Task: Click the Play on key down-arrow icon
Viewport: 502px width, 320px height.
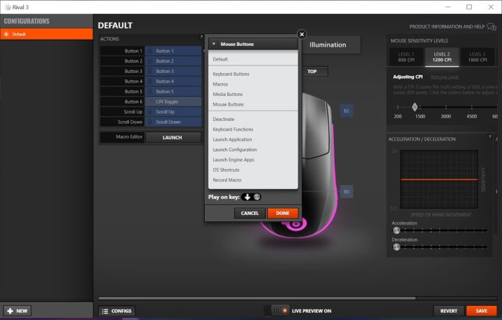Action: [248, 197]
